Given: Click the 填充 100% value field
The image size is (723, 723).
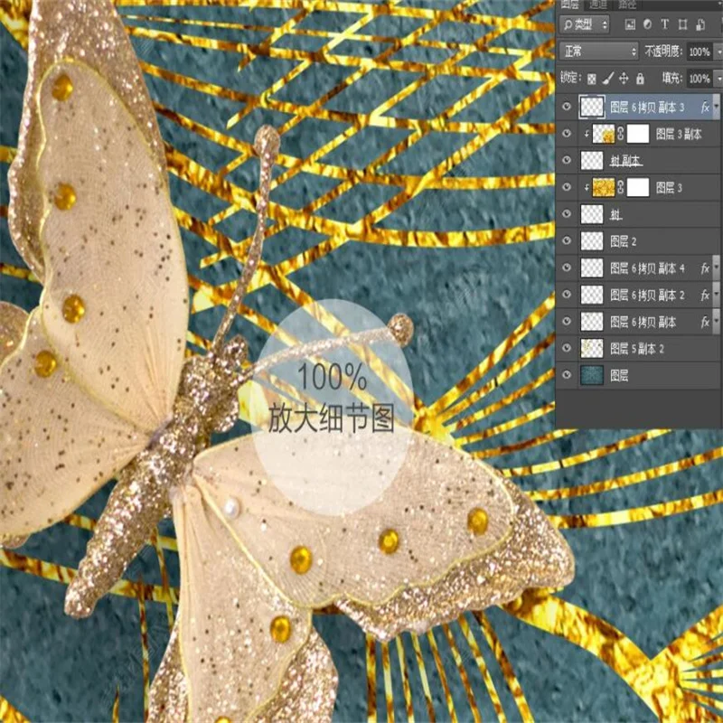Looking at the screenshot, I should click(700, 79).
